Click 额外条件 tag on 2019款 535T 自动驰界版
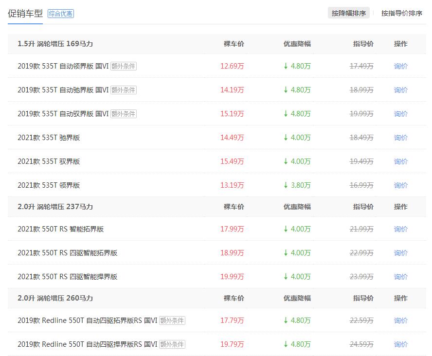The height and width of the screenshot is (356, 432). [124, 90]
